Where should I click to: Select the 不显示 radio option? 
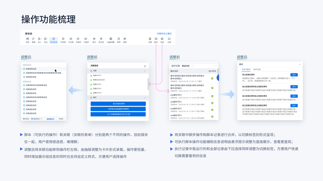click(x=57, y=119)
